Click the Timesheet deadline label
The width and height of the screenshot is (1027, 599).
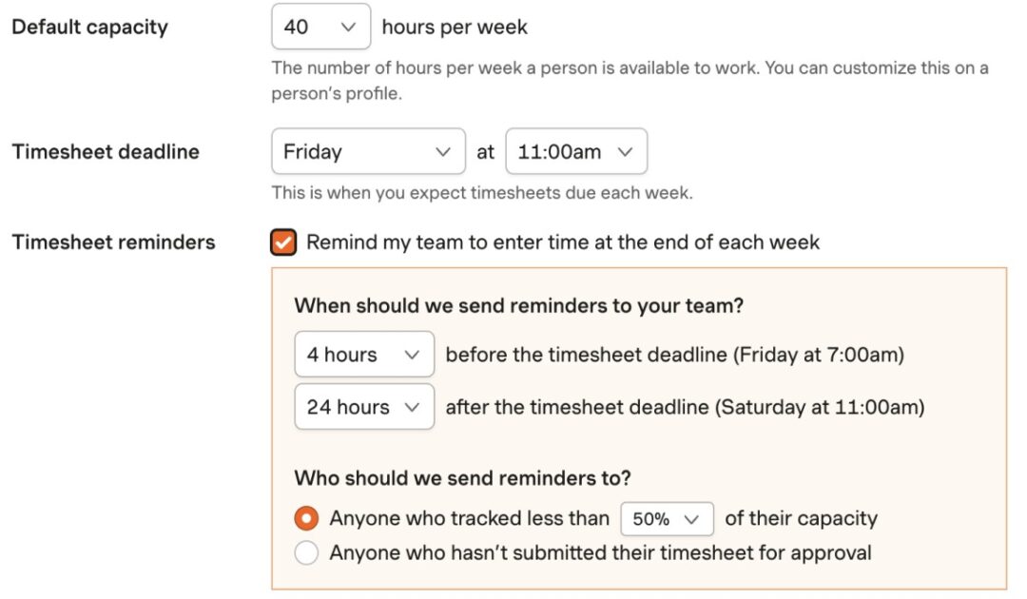[105, 151]
